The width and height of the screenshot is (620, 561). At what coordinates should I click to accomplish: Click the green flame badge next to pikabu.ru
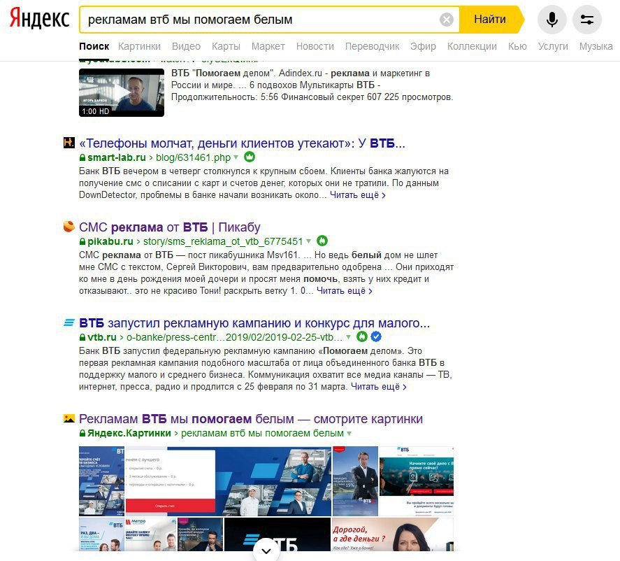click(x=322, y=241)
